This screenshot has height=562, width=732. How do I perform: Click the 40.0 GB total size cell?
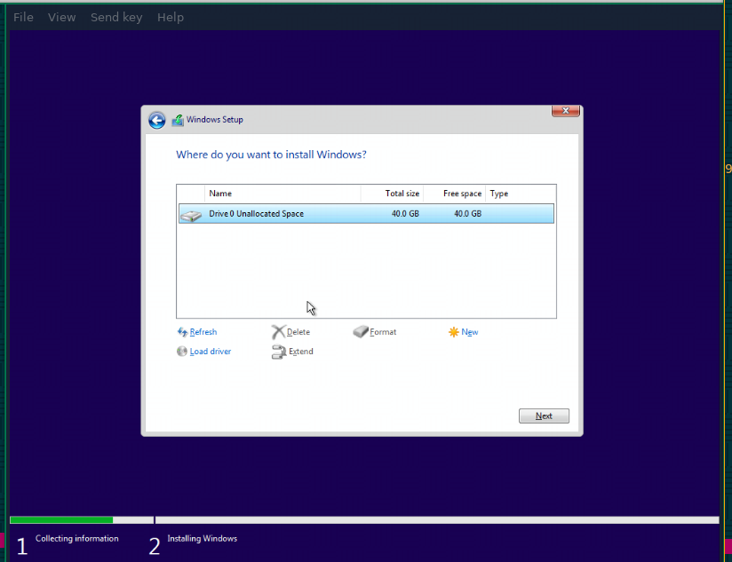[x=405, y=214]
